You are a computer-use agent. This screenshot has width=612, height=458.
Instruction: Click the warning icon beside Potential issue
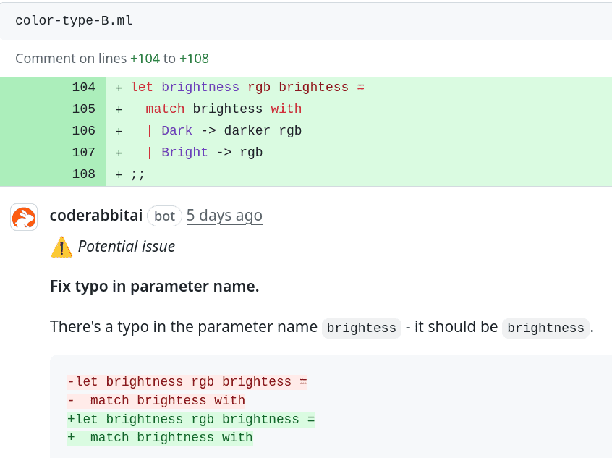coord(61,246)
